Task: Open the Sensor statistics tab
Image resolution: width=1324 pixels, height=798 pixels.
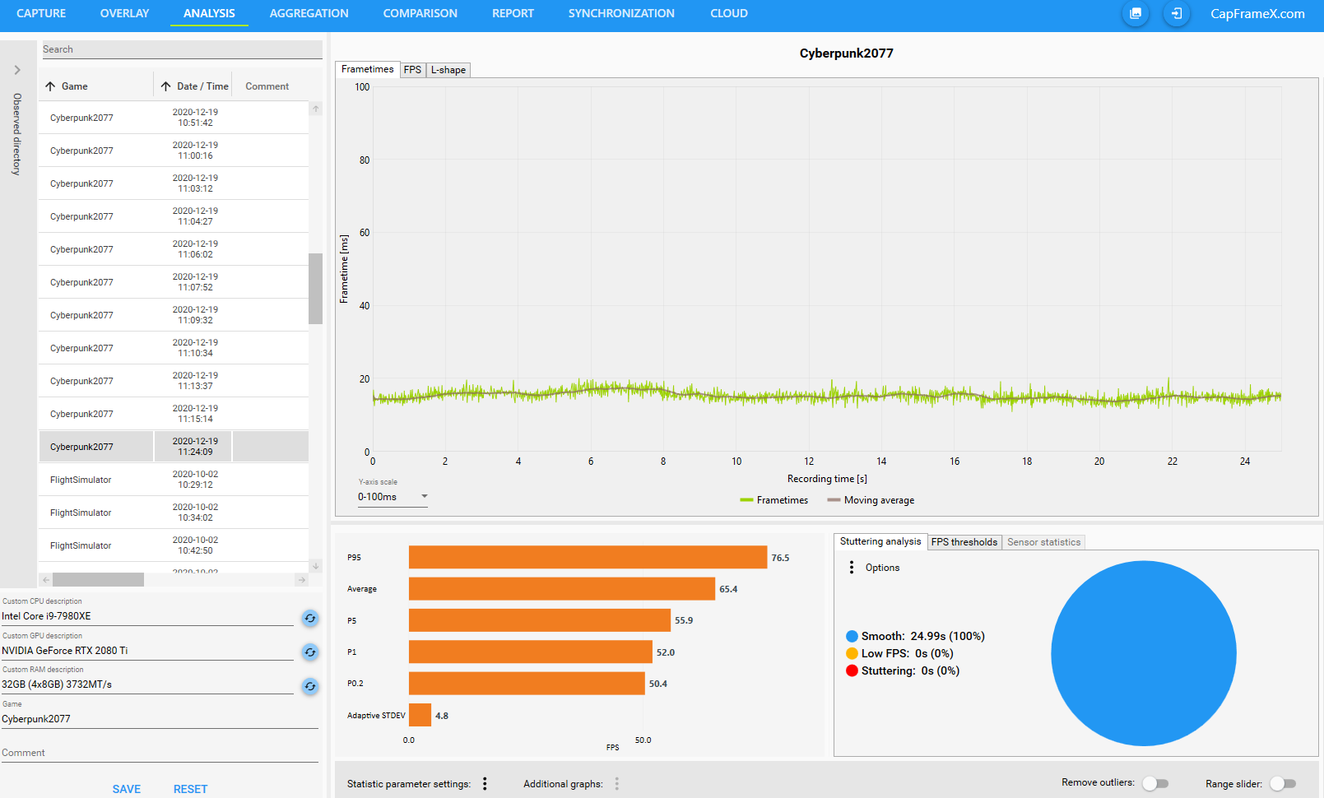Action: (1043, 542)
